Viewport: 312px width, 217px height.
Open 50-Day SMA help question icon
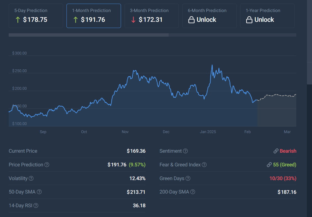coord(39,192)
